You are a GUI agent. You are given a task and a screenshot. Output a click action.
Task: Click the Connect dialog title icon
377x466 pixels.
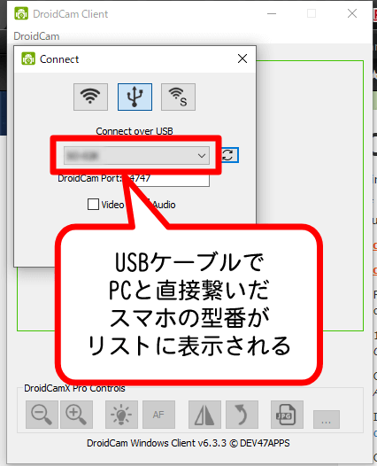coord(28,58)
